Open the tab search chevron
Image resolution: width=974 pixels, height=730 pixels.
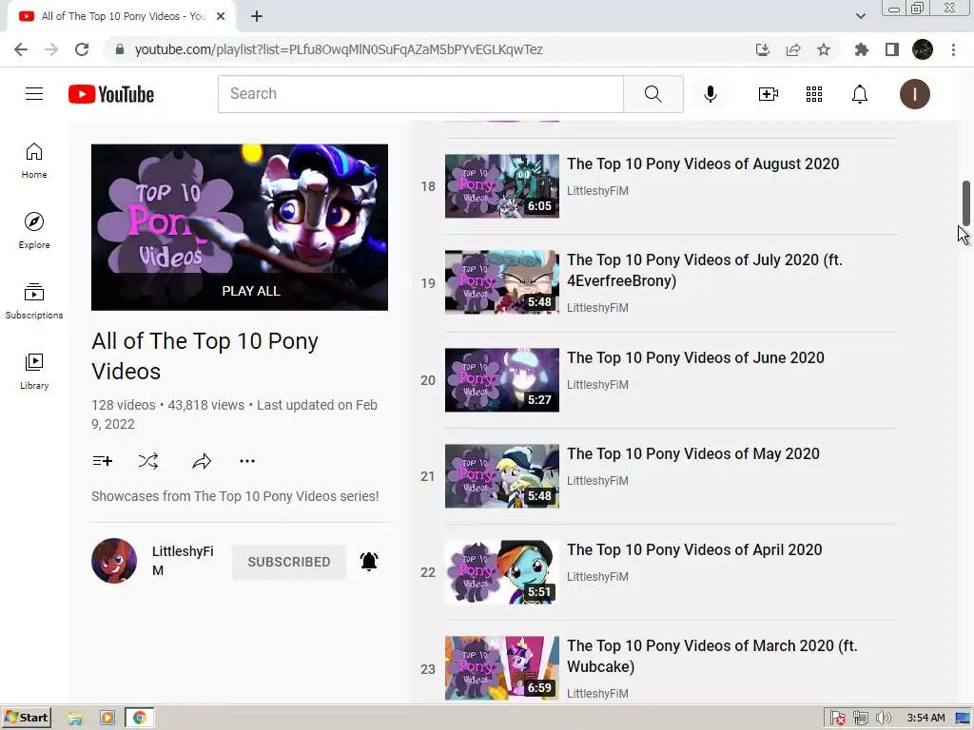click(860, 16)
